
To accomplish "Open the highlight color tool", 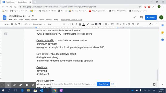I will (88, 24).
